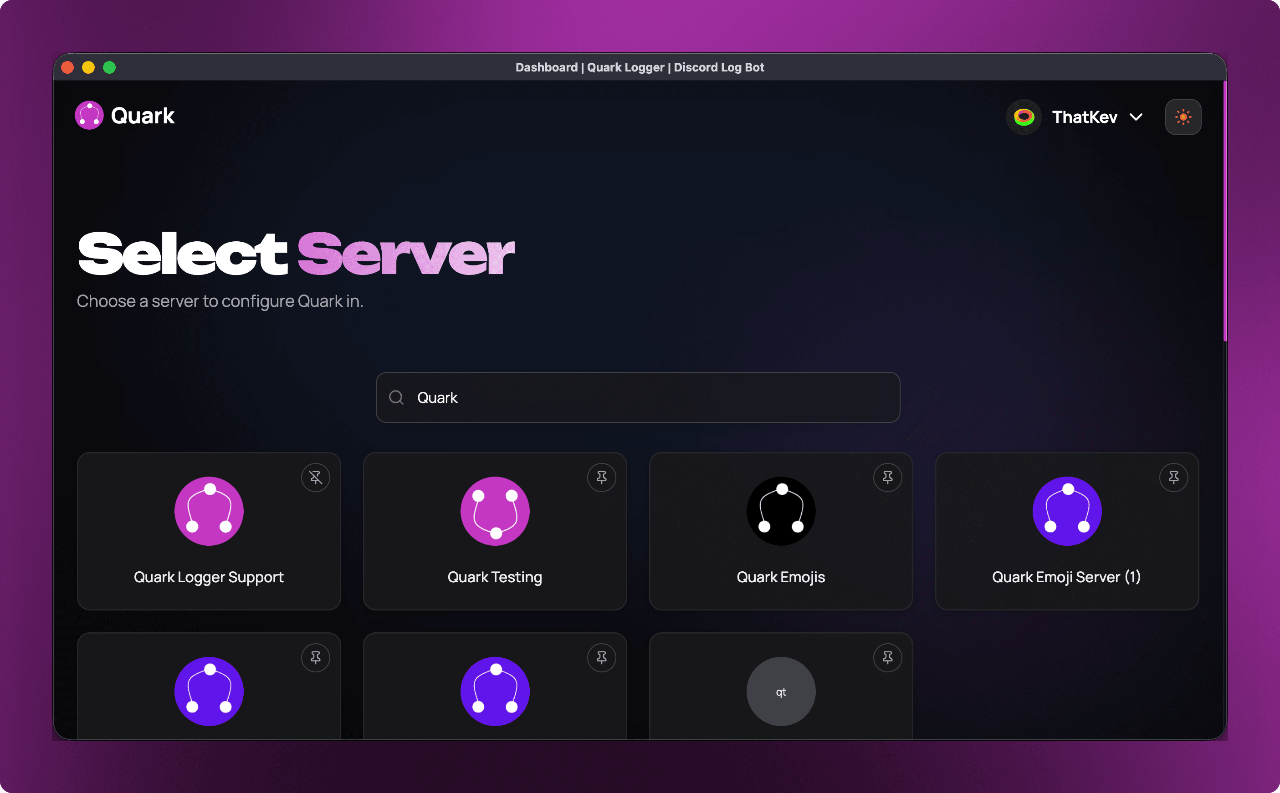Pin the Quark Testing server
The width and height of the screenshot is (1280, 793).
click(x=602, y=477)
